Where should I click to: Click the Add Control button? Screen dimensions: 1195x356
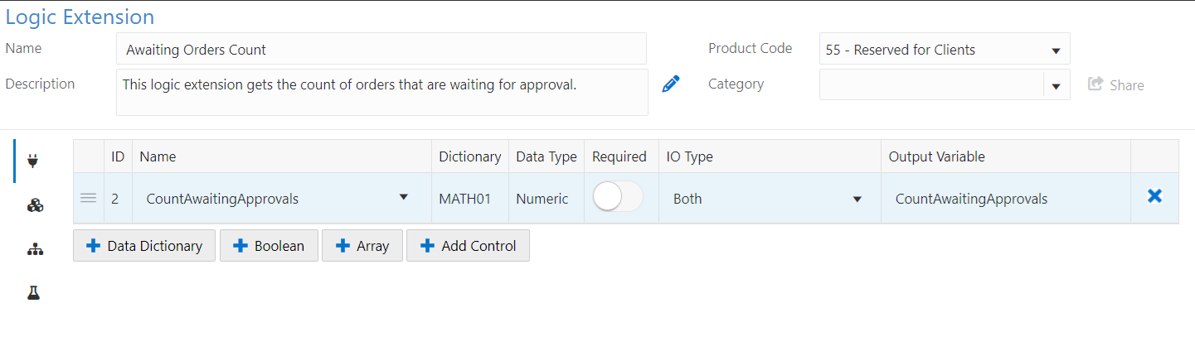click(468, 246)
